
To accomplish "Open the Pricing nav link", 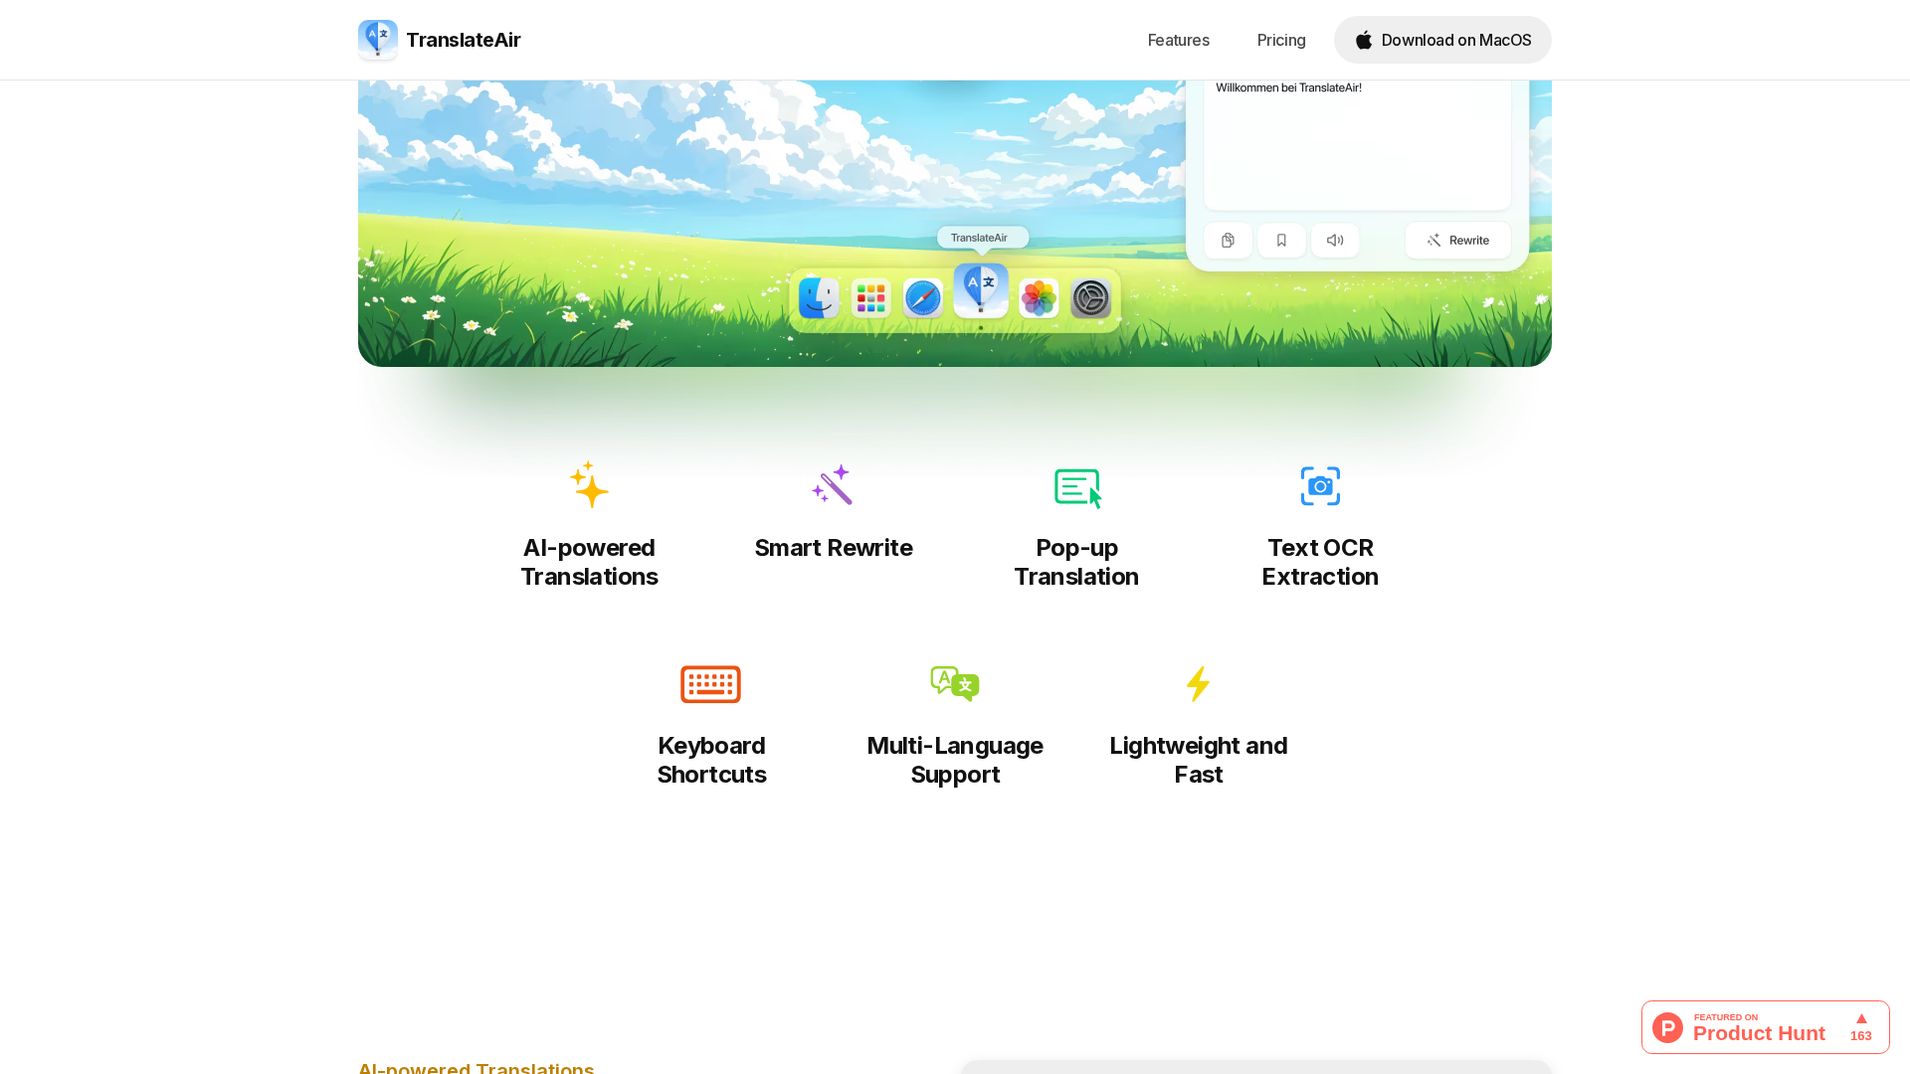I will pos(1280,40).
